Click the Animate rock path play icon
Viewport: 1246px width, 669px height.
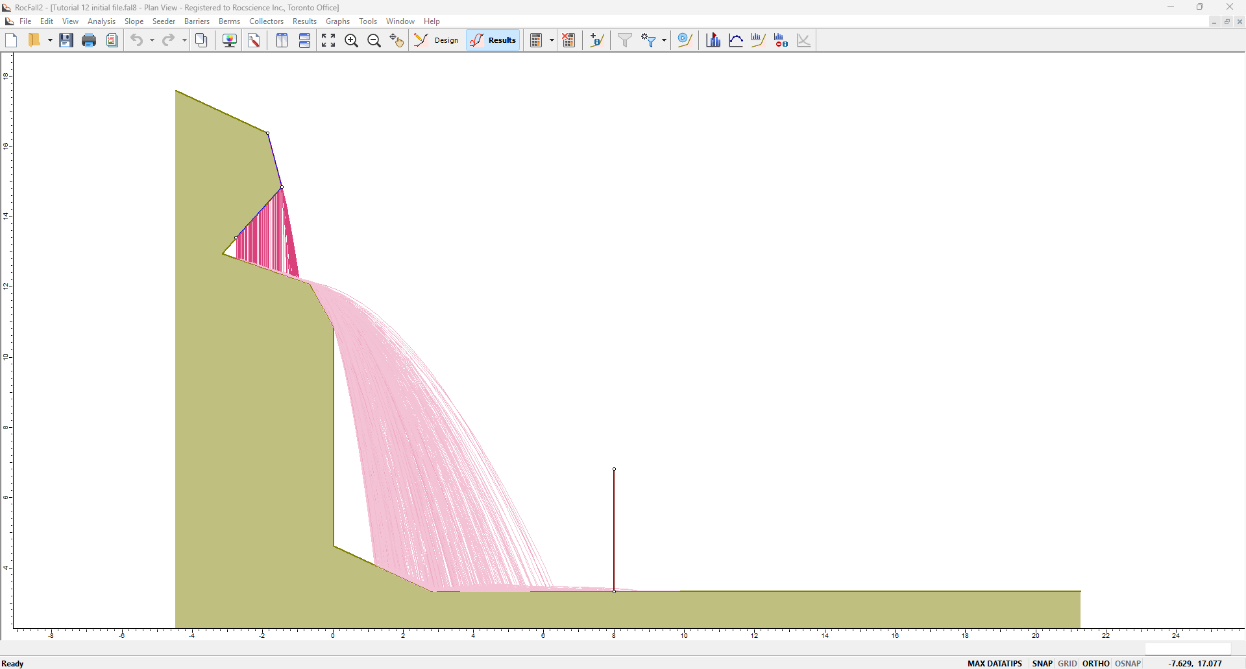pos(684,40)
